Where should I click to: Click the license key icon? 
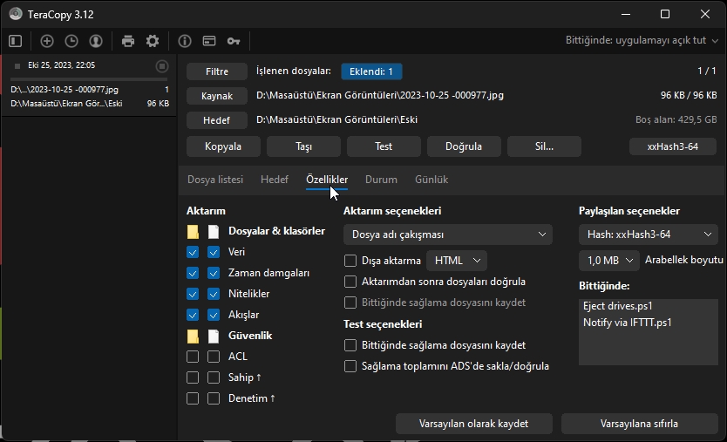(x=234, y=41)
